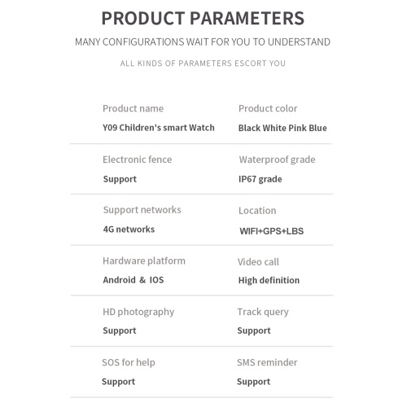407x407 pixels.
Task: Click the WIFI+GPS+LBS location value
Action: point(272,231)
